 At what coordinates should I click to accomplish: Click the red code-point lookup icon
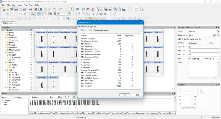point(214,35)
